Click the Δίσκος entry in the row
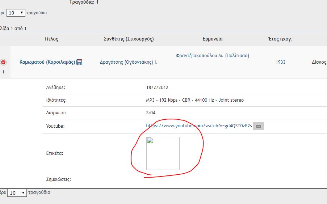 (319, 62)
